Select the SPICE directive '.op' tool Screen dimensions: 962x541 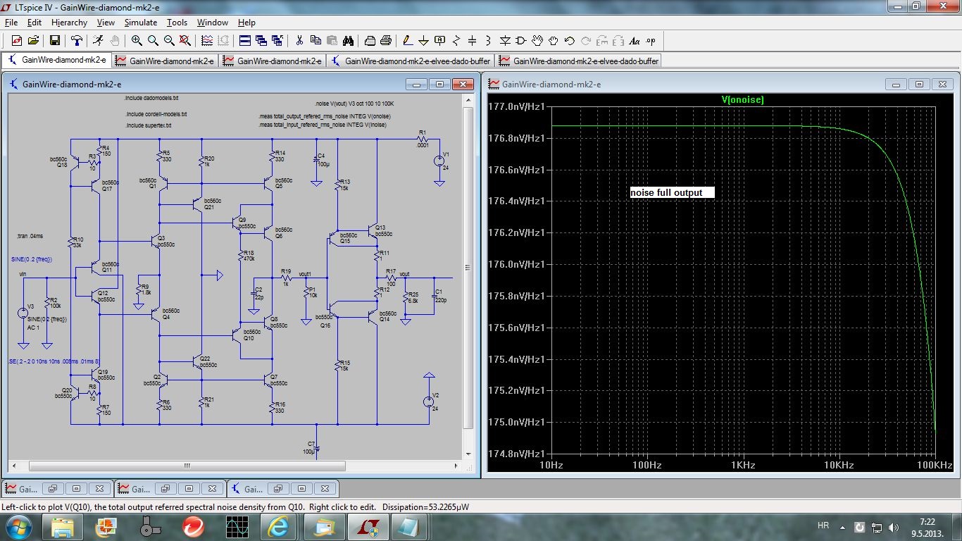pyautogui.click(x=651, y=40)
